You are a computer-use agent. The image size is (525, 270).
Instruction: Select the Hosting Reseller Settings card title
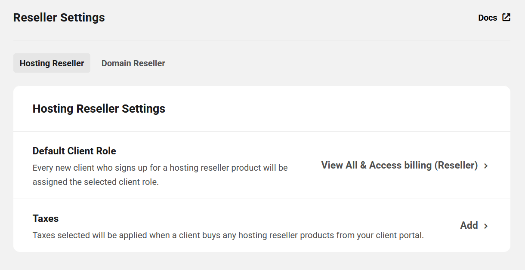(99, 109)
